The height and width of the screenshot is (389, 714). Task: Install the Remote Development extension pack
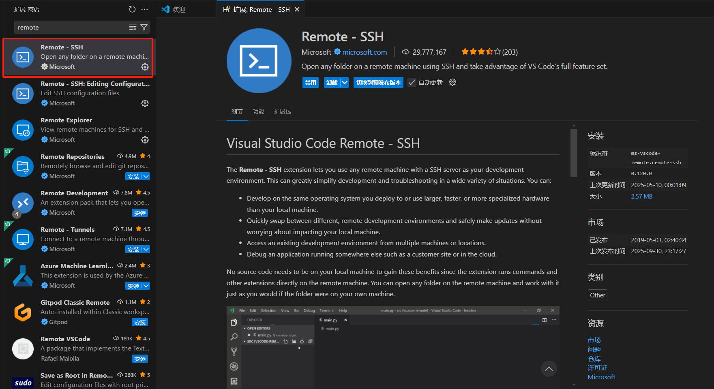(140, 213)
